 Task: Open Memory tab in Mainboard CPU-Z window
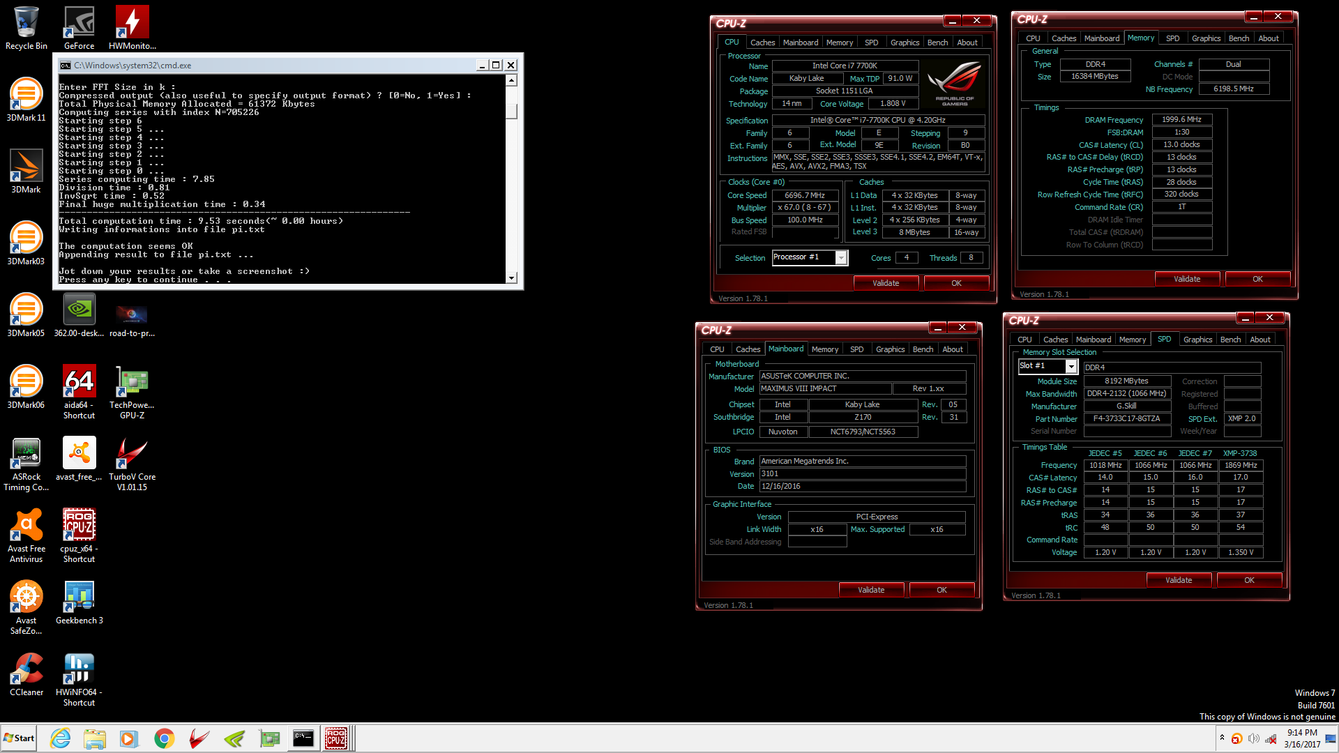[825, 349]
